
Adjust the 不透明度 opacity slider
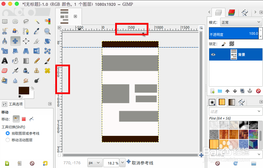tap(234, 33)
